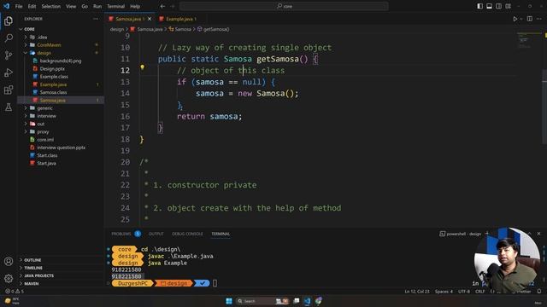Go forward using the navigation arrow

[173, 6]
